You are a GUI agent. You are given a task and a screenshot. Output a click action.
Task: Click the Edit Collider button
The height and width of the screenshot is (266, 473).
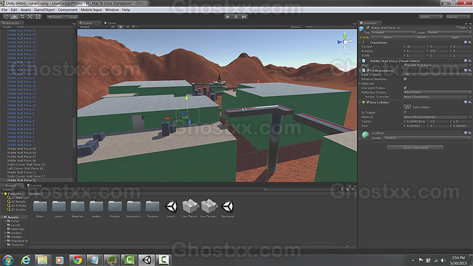coord(407,107)
